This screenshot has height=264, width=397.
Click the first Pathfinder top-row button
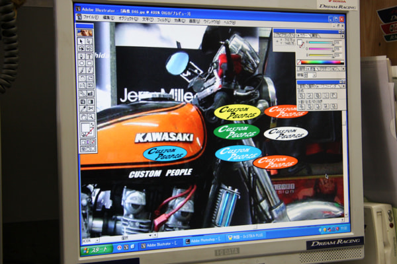(301, 96)
